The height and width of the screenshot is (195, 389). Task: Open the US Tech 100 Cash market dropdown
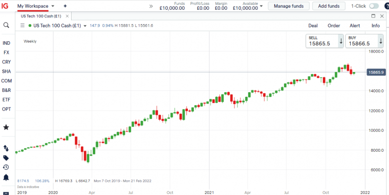click(85, 26)
